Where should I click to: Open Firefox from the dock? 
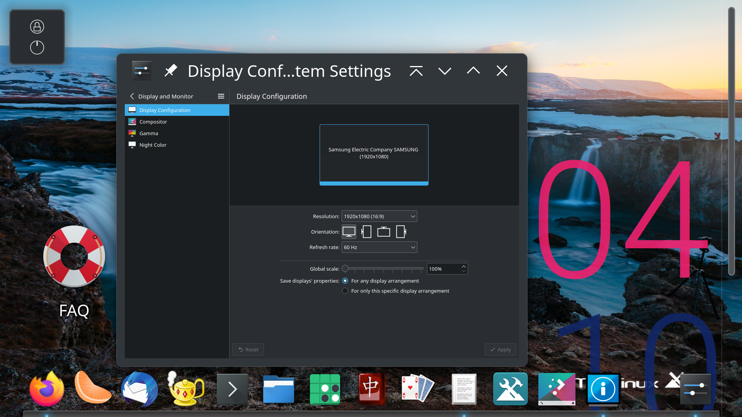(x=47, y=389)
